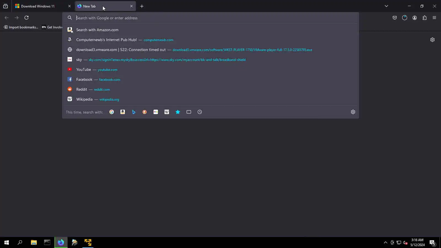Open the Get Involved bookmark

click(52, 27)
